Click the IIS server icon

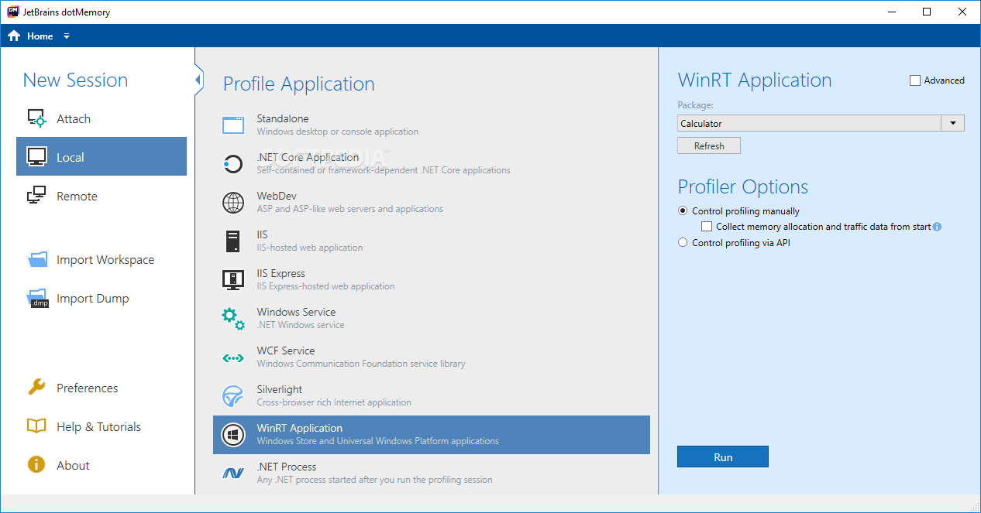pyautogui.click(x=232, y=241)
